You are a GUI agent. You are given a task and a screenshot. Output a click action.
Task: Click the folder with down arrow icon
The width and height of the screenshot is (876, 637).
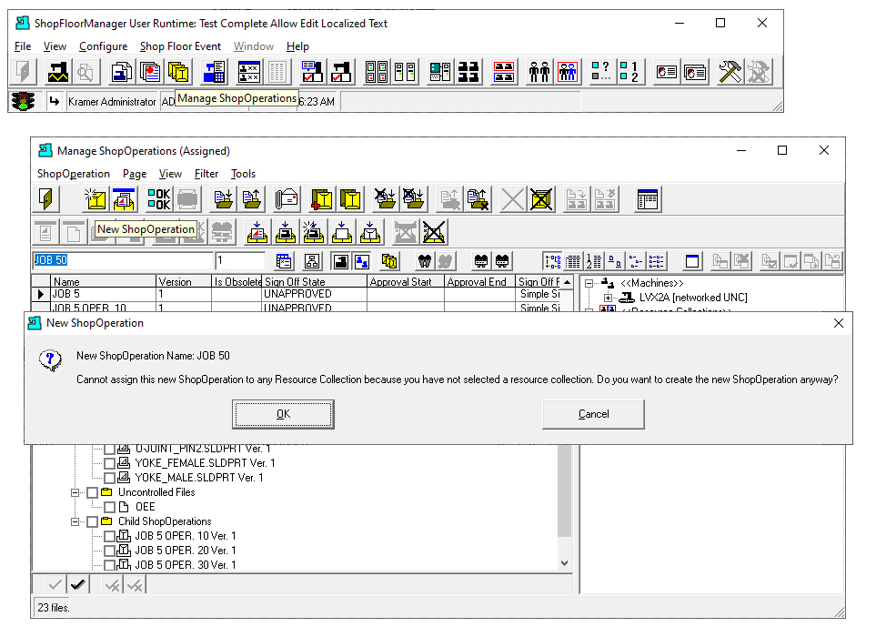(224, 199)
